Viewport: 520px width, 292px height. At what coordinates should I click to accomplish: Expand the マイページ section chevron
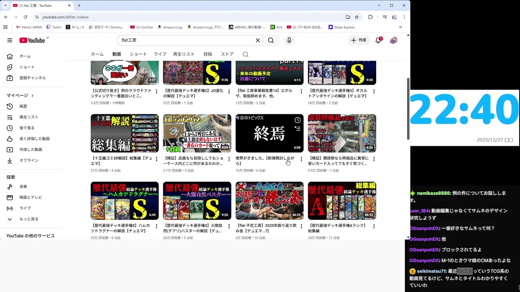(x=32, y=96)
